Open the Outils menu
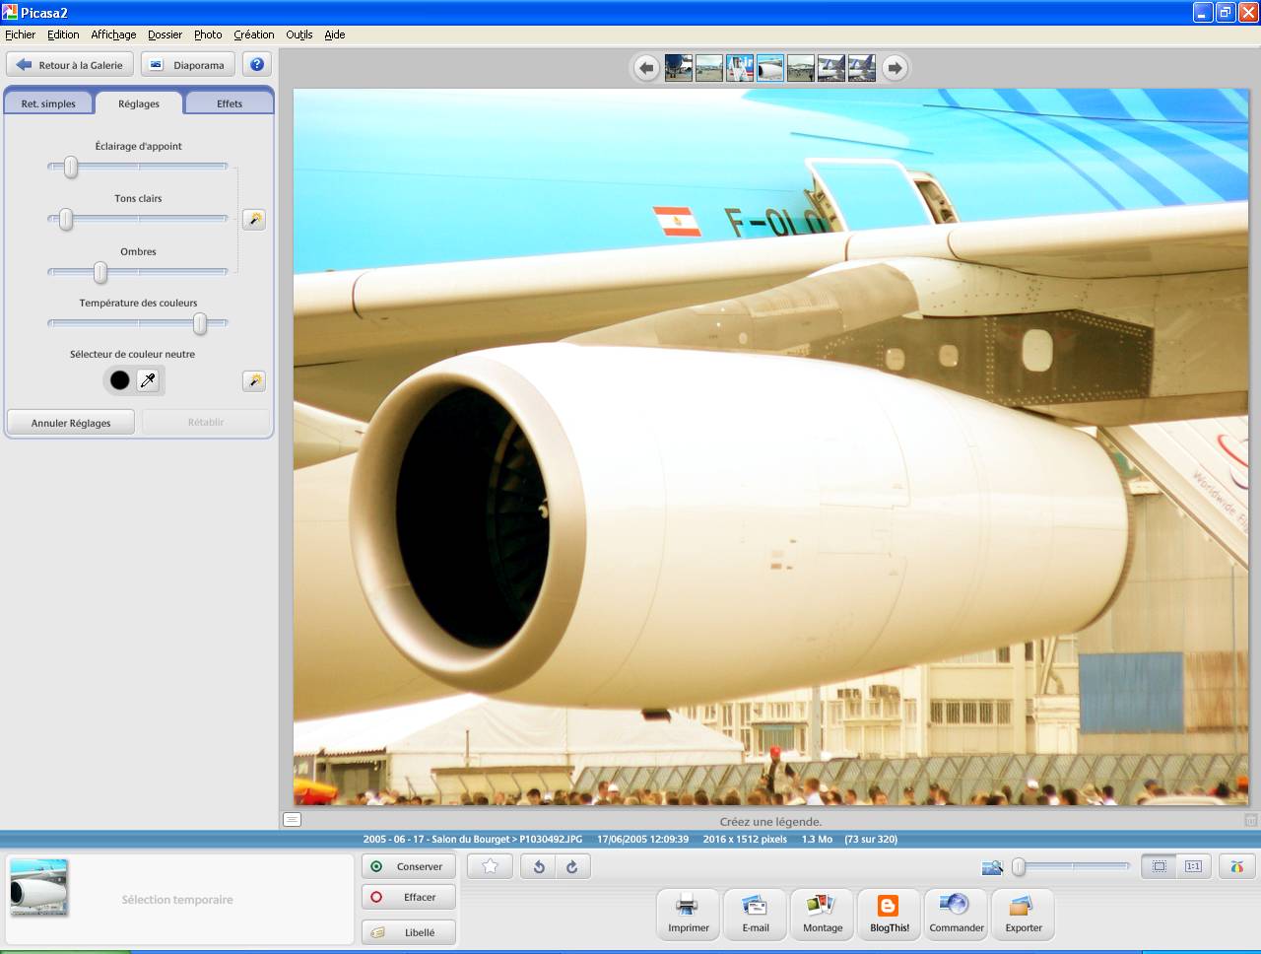Screen dimensions: 1261x954 click(299, 34)
